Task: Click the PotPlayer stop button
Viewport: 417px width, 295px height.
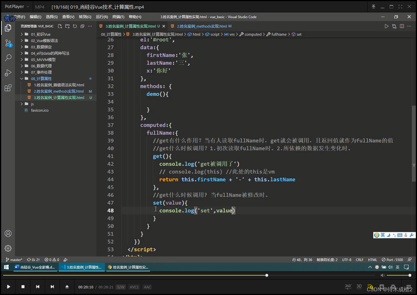Action: pyautogui.click(x=23, y=287)
